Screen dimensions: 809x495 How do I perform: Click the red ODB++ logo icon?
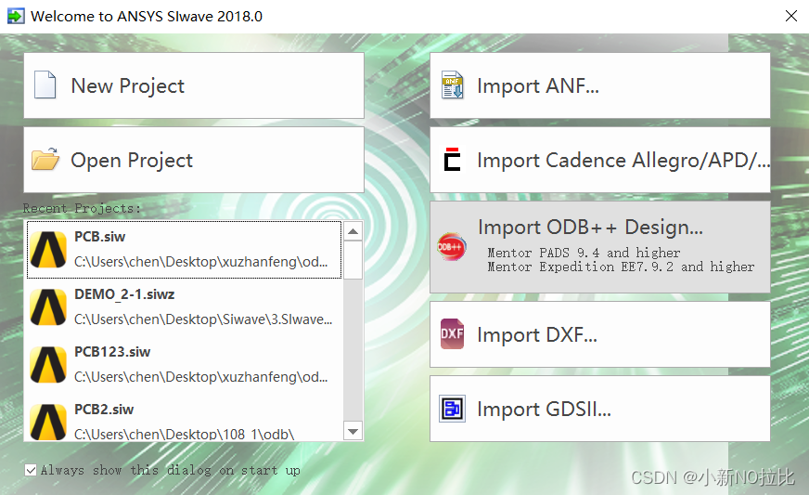click(452, 246)
